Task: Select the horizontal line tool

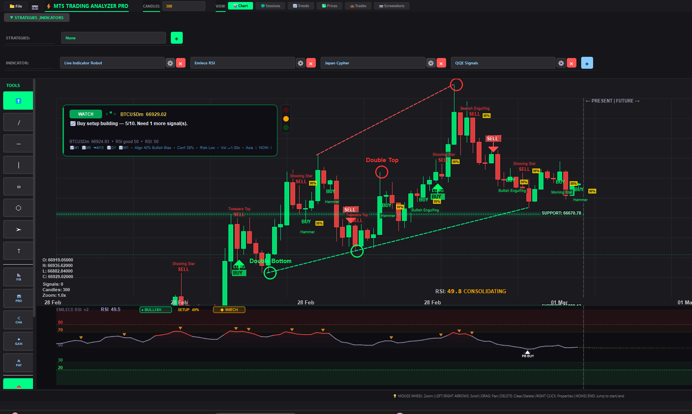Action: pos(18,143)
